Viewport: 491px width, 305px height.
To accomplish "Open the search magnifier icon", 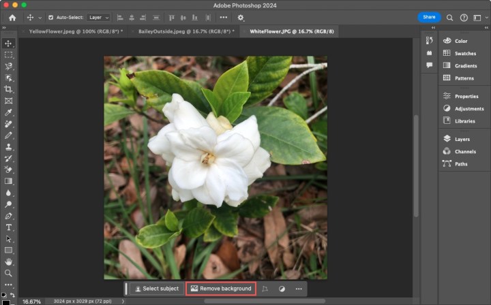I will click(449, 17).
